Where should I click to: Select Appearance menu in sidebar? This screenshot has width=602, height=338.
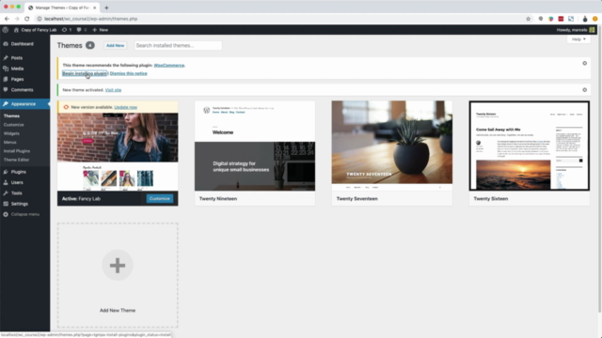[x=24, y=104]
